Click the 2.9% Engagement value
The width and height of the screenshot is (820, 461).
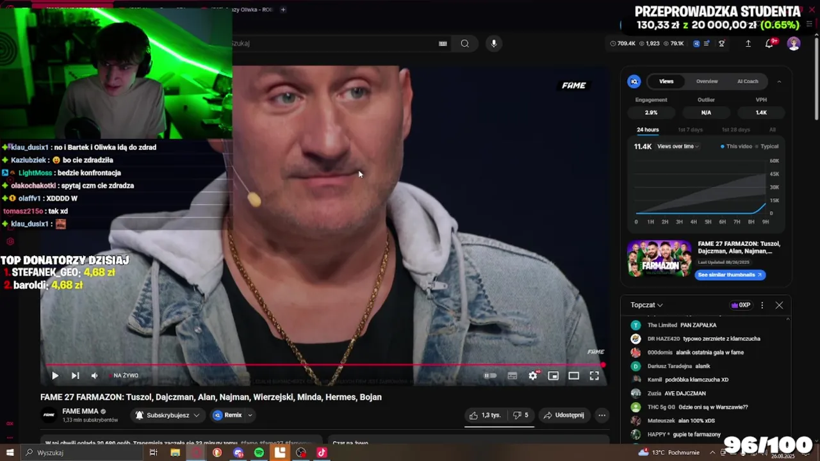click(x=651, y=113)
